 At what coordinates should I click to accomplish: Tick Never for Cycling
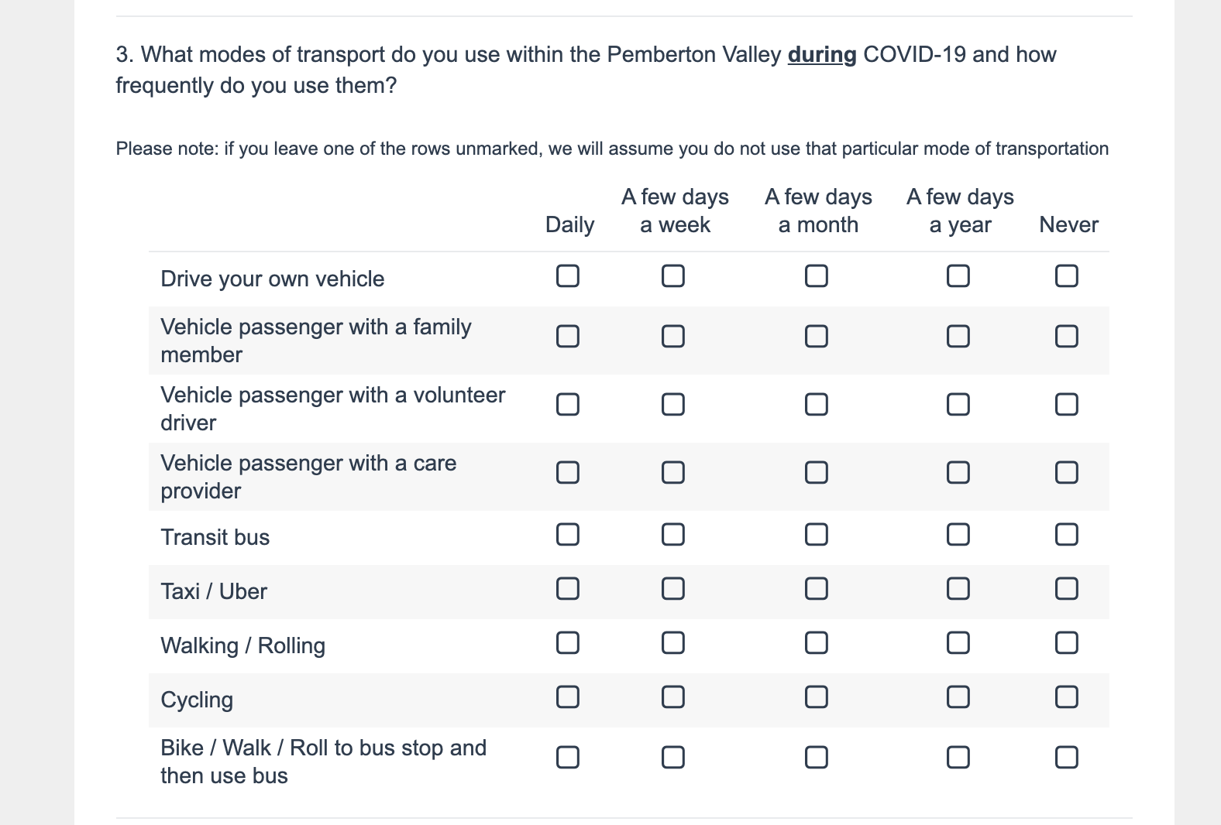point(1067,697)
